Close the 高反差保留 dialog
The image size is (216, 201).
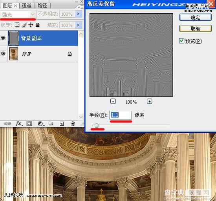pos(211,4)
